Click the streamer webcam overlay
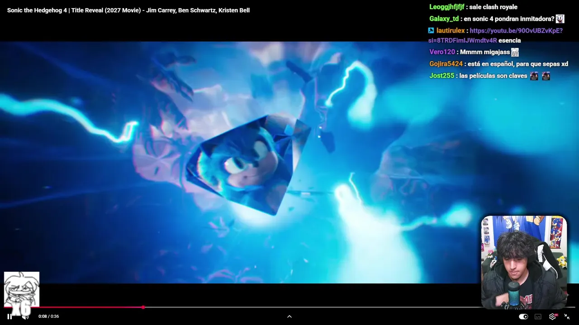579x325 pixels. click(524, 262)
